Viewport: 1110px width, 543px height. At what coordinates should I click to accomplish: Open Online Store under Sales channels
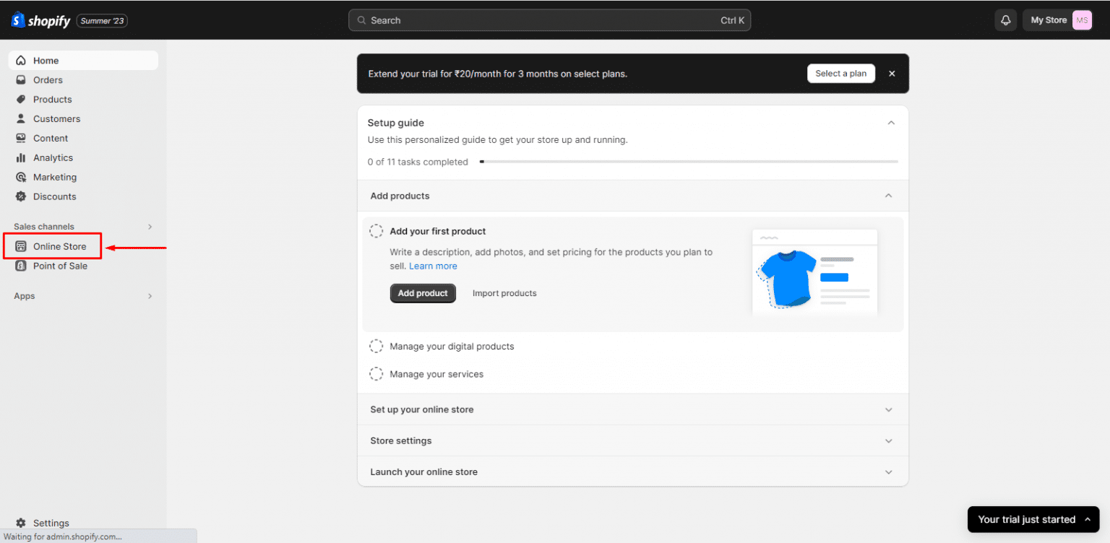(59, 246)
